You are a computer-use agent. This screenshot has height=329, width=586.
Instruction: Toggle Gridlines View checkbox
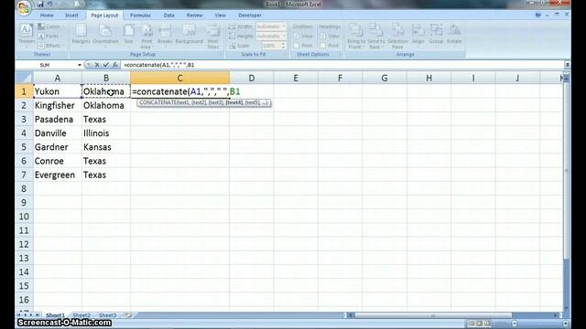tap(297, 37)
